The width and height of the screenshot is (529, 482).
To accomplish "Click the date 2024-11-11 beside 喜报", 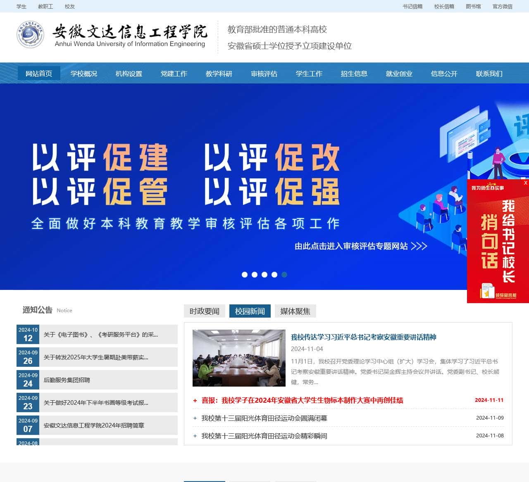I will click(489, 400).
